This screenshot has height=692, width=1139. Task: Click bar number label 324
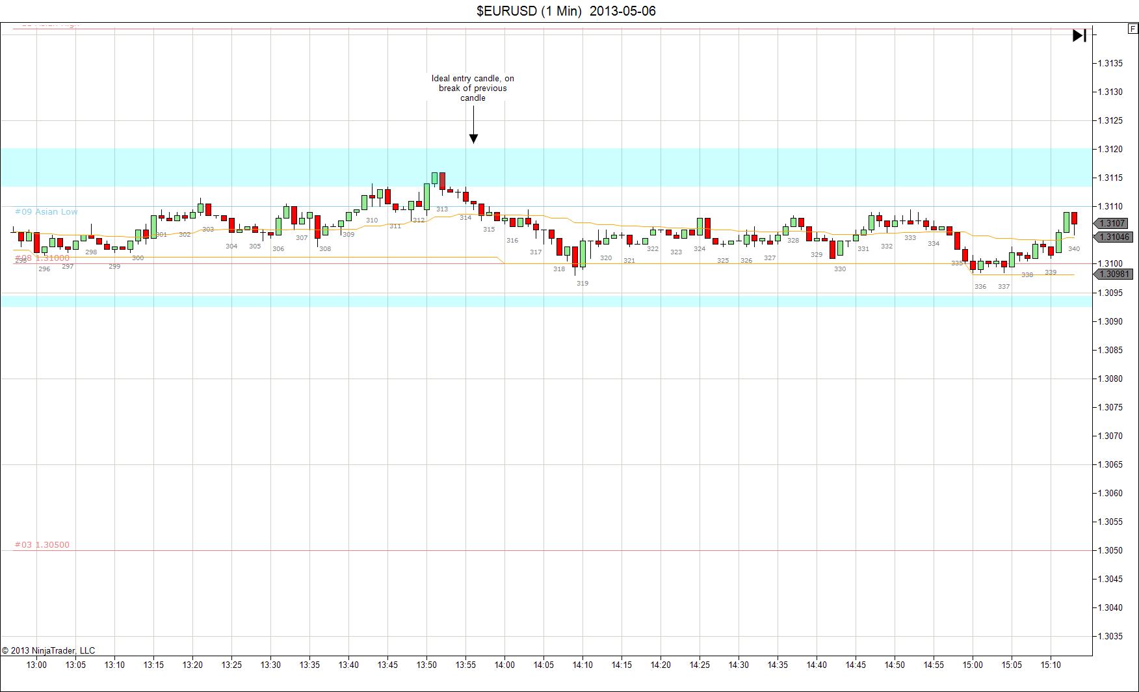click(700, 249)
